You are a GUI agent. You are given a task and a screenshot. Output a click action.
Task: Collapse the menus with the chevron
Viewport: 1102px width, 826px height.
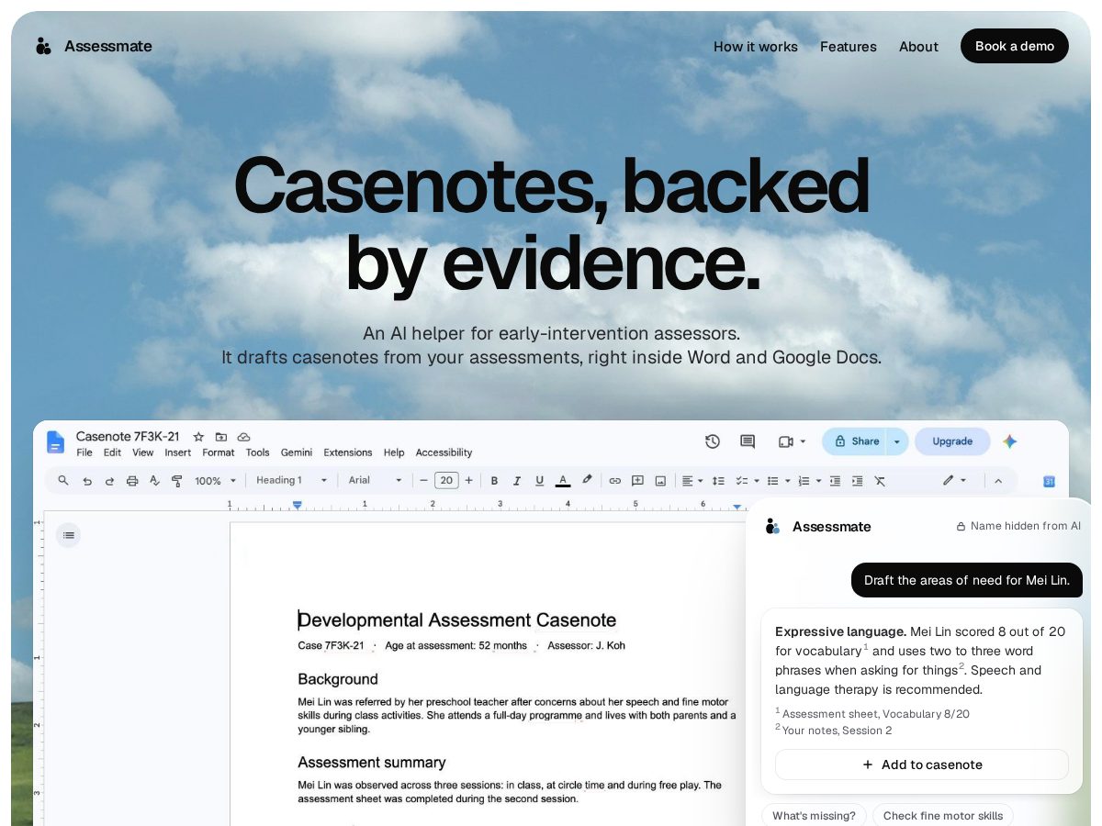[998, 480]
